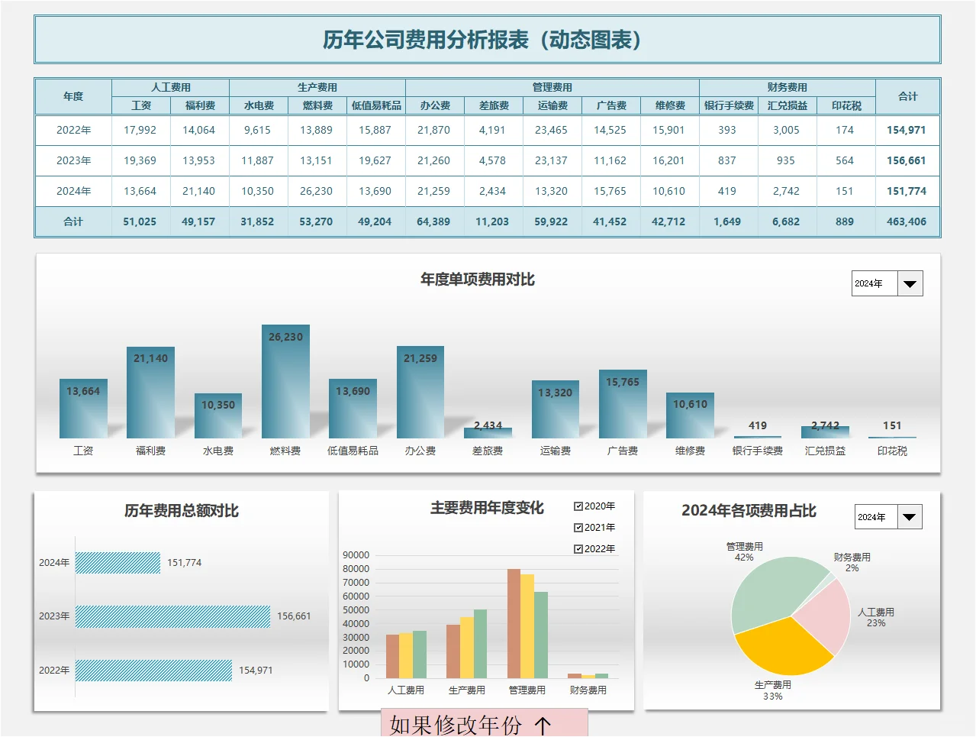Click the chart title 主要费用年度变化
This screenshot has height=737, width=976.
488,507
